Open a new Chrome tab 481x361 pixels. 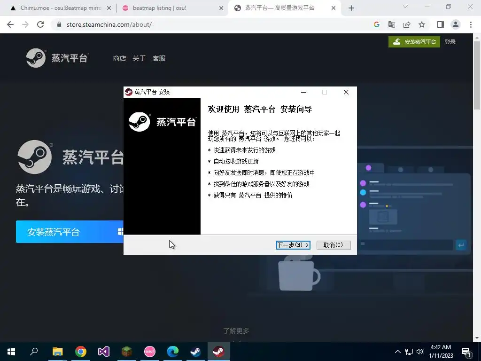[351, 8]
